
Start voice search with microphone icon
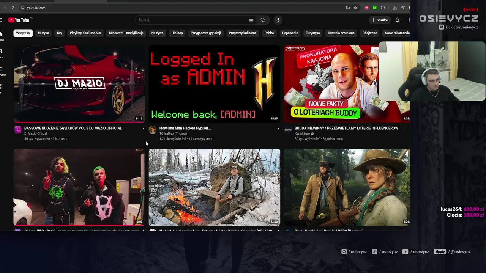(278, 20)
